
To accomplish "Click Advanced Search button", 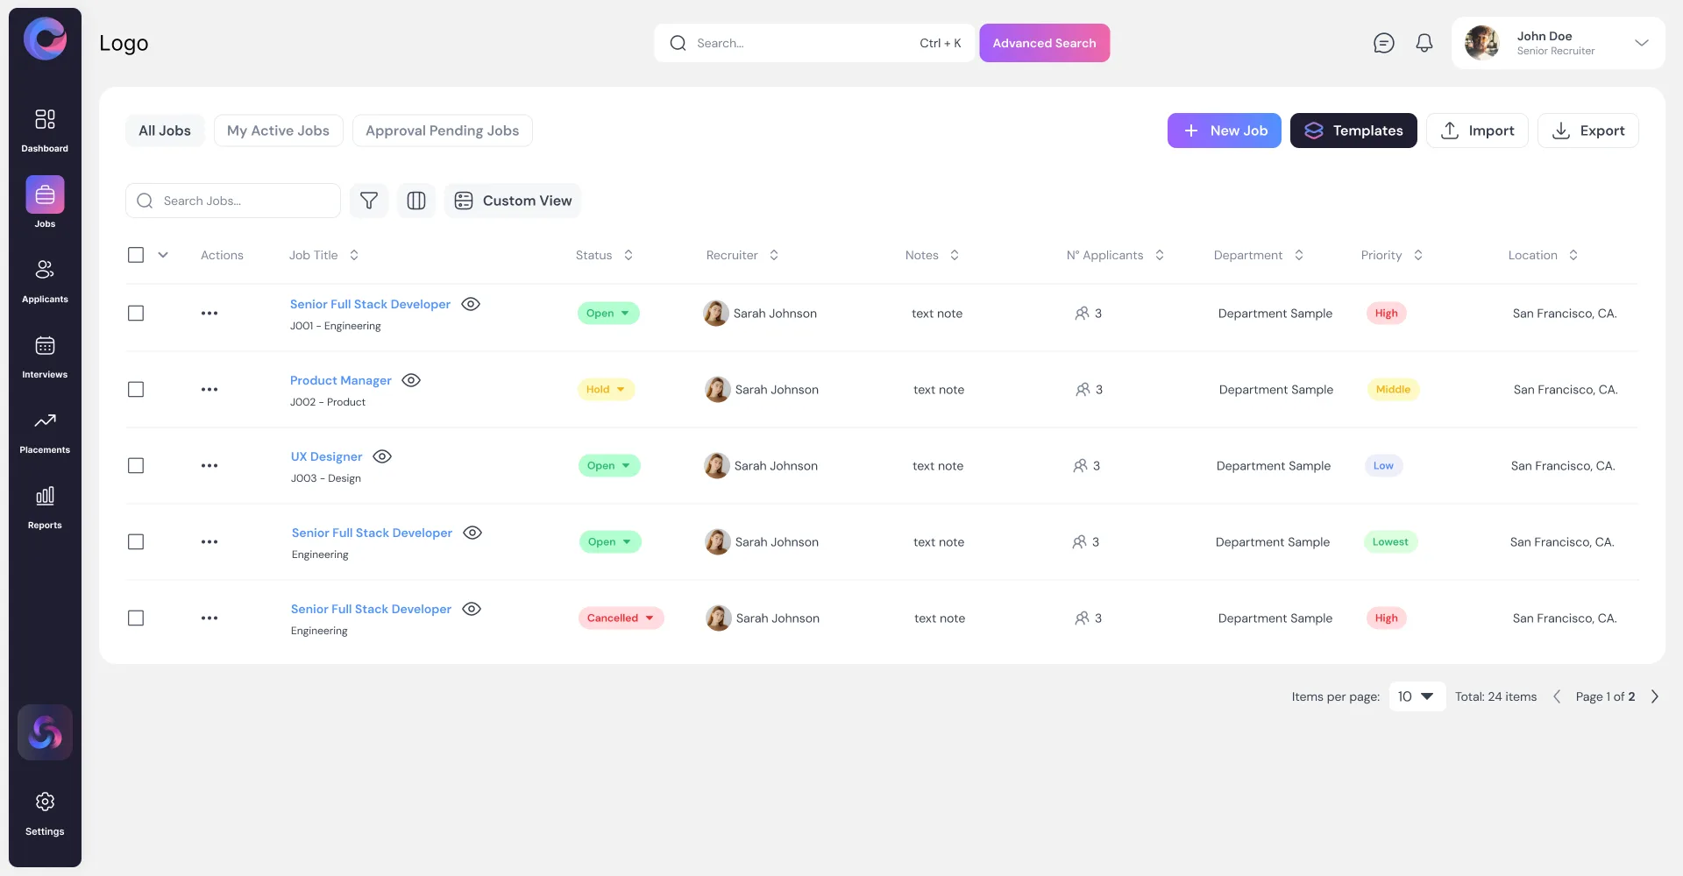I will 1044,43.
